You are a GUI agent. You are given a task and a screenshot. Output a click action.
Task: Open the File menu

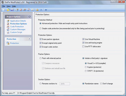pyautogui.click(x=4, y=6)
